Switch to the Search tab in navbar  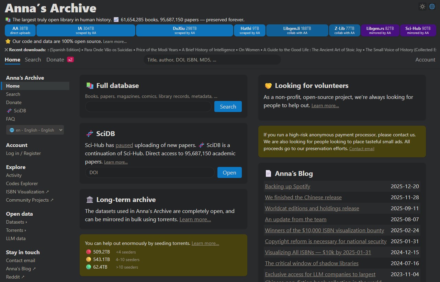click(33, 59)
